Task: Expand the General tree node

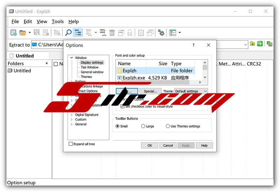Action: click(x=72, y=124)
